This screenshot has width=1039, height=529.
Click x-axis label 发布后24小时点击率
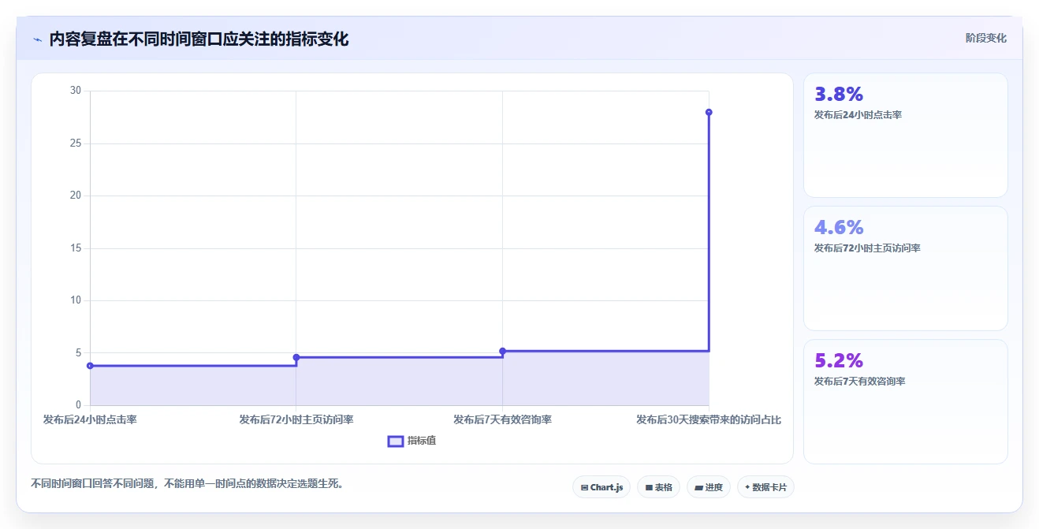[x=90, y=419]
